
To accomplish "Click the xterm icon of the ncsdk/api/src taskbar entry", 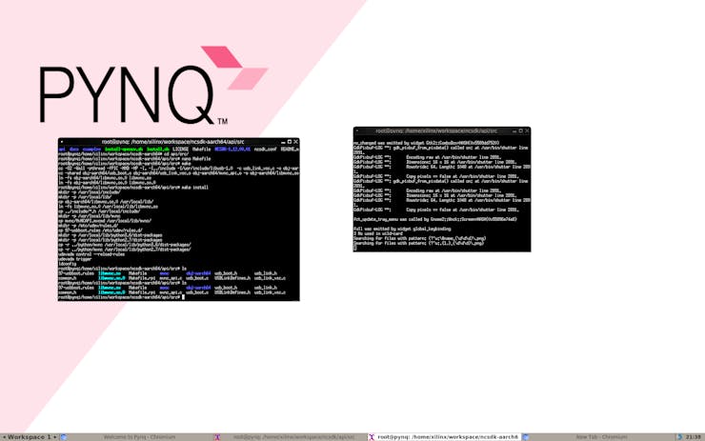I will pyautogui.click(x=217, y=437).
